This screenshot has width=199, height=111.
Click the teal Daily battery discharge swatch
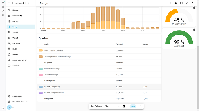tap(41, 69)
